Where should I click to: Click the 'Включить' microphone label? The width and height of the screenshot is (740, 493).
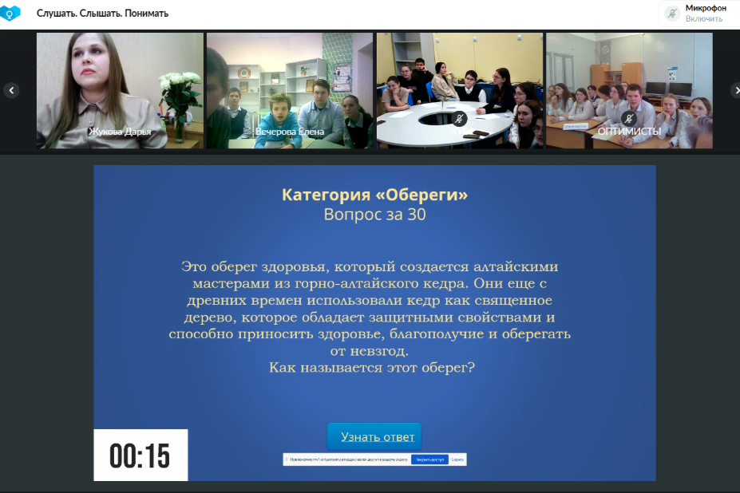point(703,18)
